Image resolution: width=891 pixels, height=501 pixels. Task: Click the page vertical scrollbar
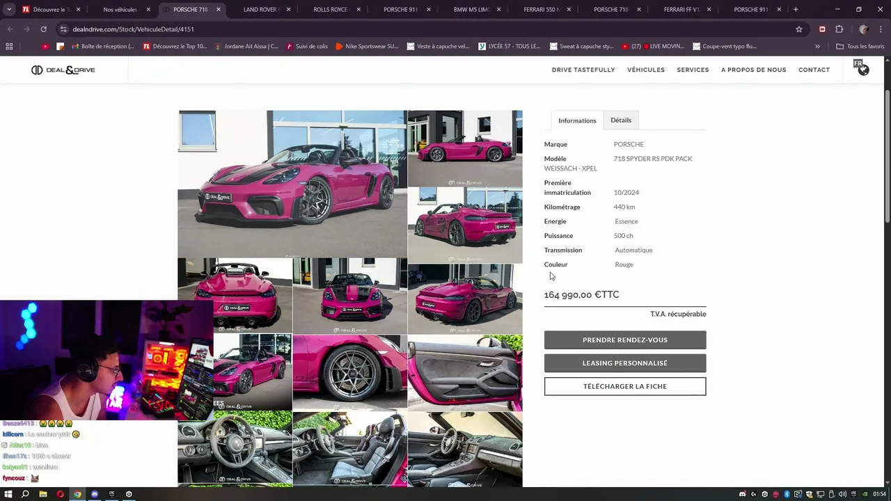(x=887, y=157)
